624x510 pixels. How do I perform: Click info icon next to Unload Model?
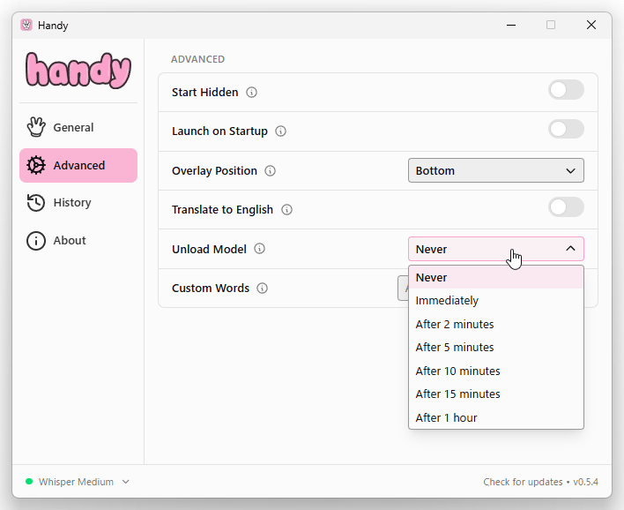[260, 249]
